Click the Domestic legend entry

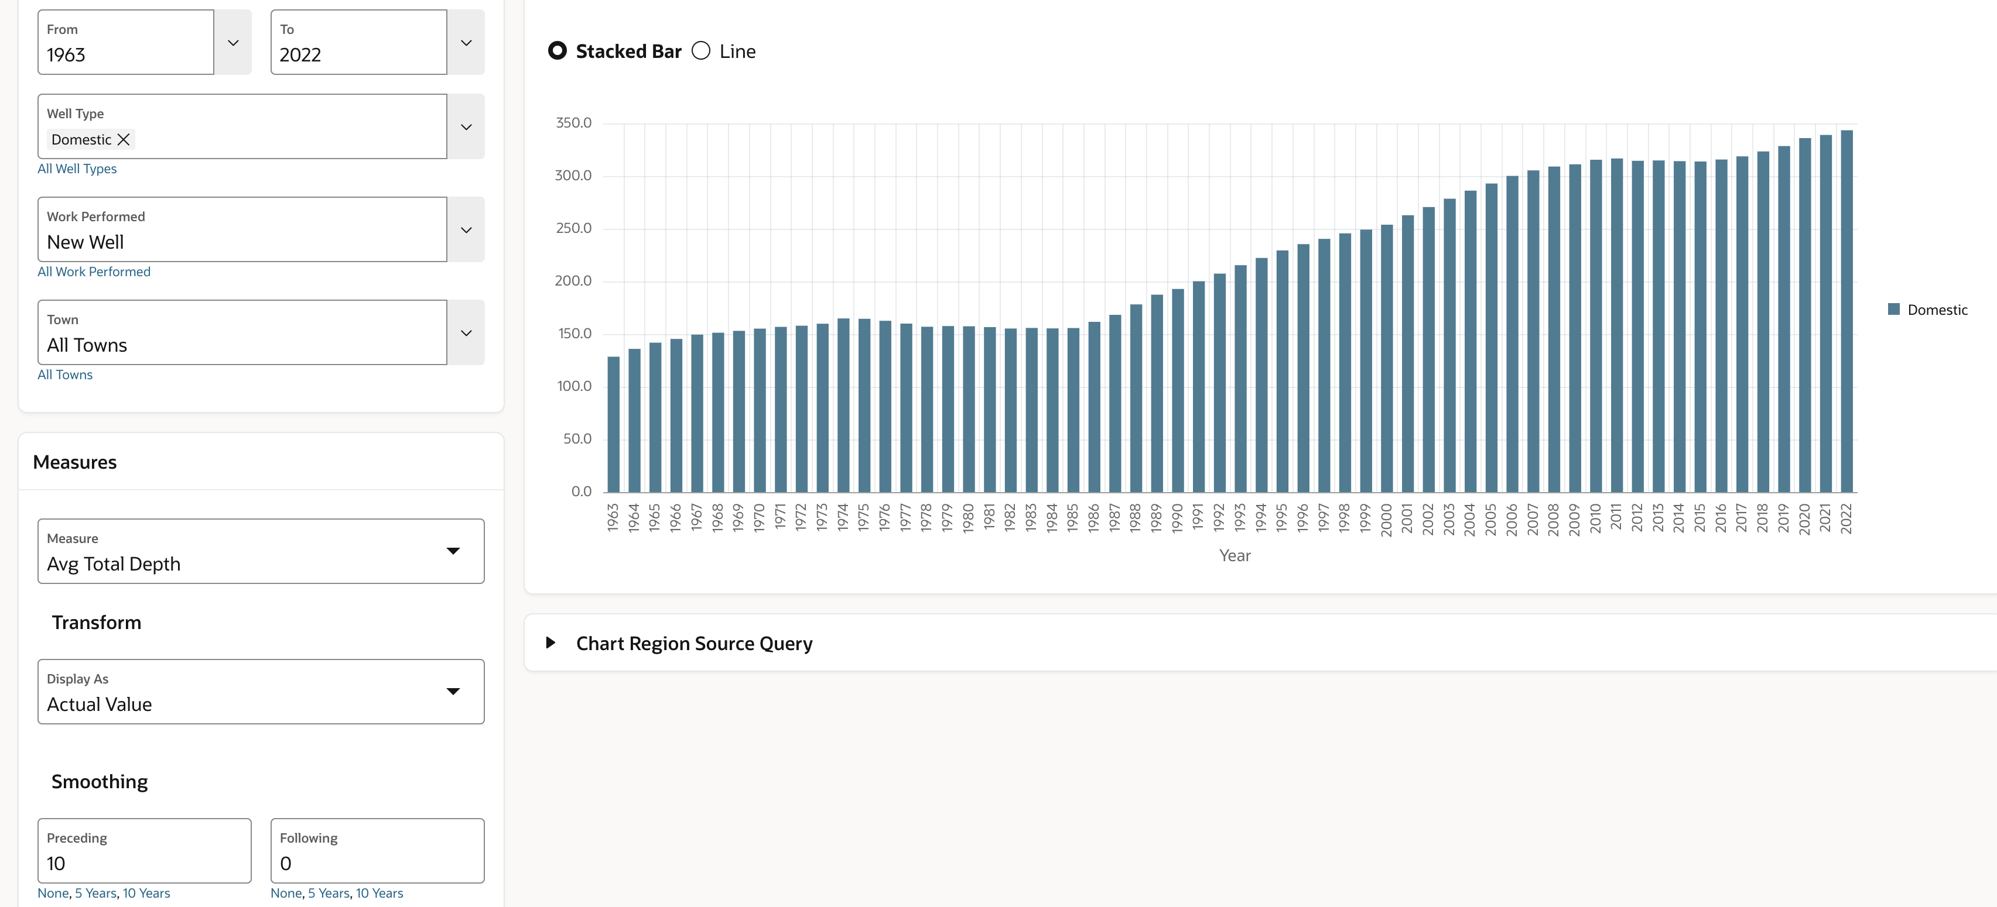click(x=1930, y=309)
